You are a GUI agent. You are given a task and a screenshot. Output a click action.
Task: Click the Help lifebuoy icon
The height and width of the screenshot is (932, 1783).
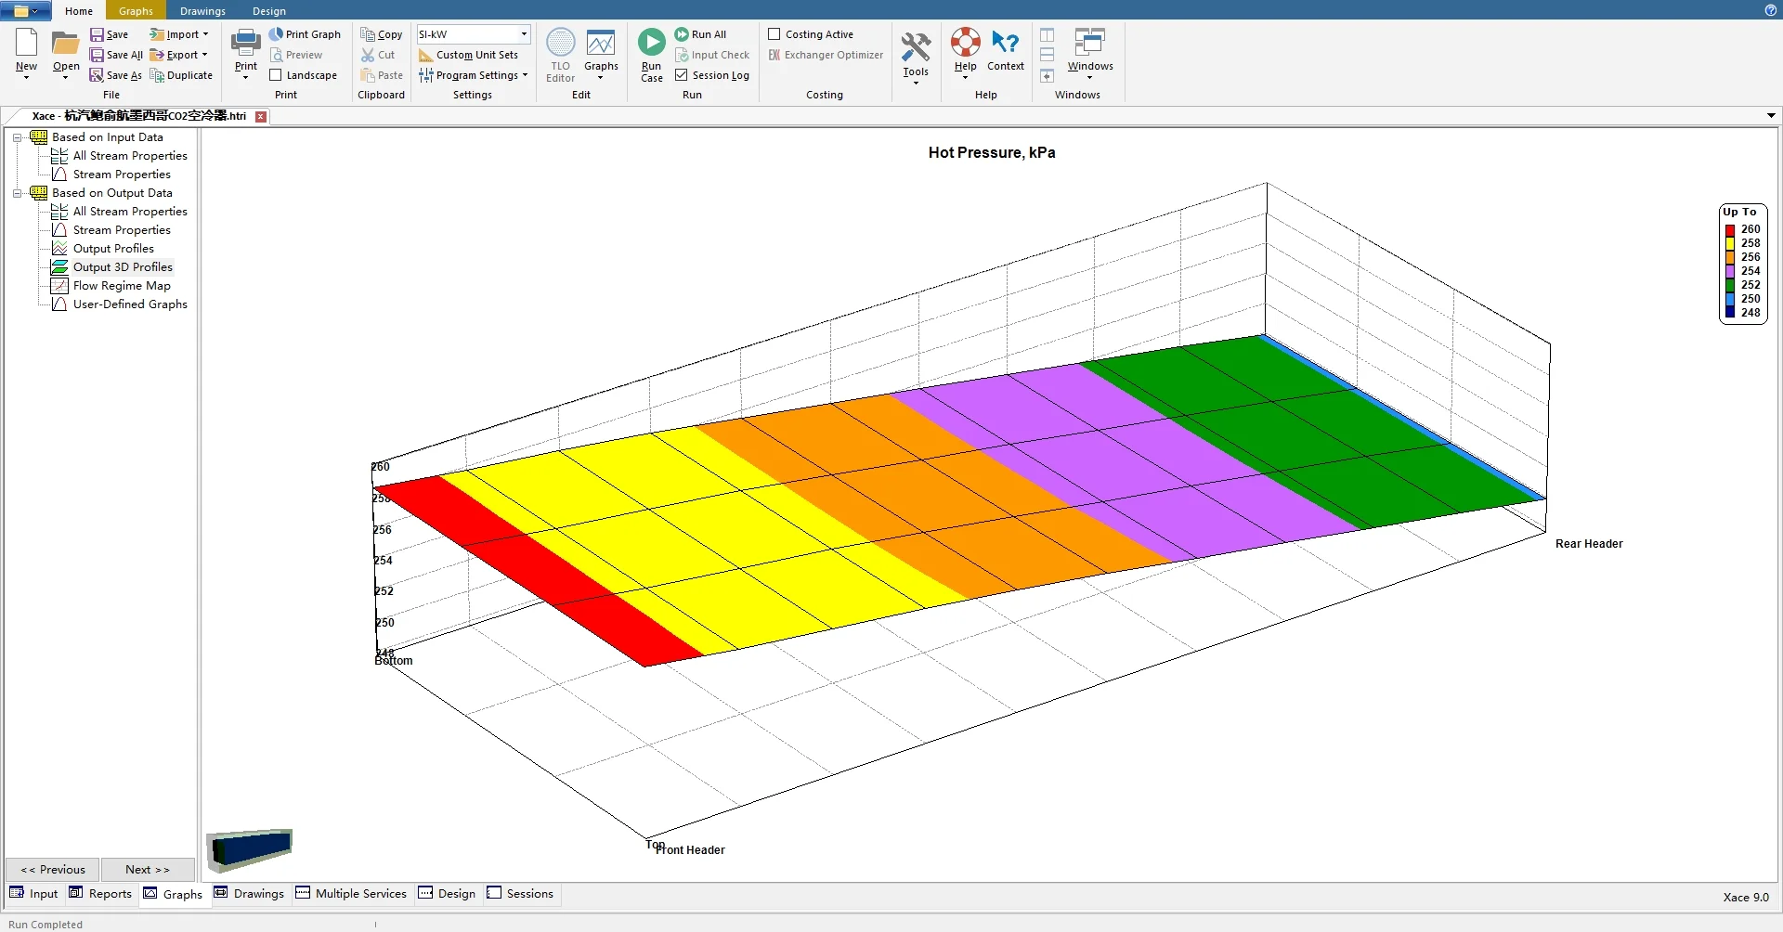(965, 43)
